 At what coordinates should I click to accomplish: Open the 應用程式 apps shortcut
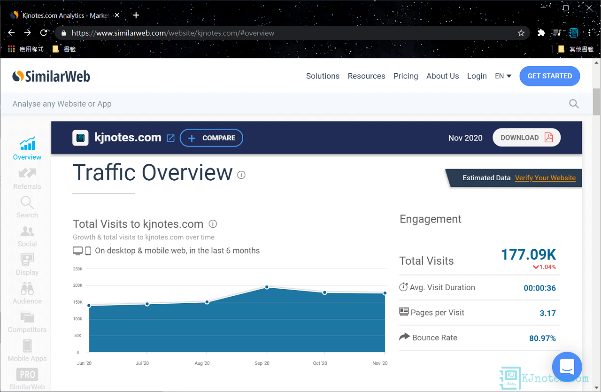[26, 49]
